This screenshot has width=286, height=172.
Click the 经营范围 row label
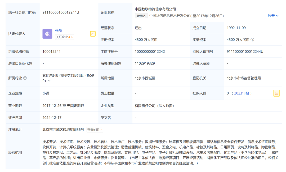(15, 152)
